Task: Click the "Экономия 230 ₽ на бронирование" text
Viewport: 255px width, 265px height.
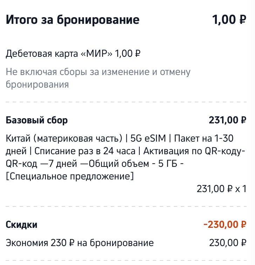Action: tap(80, 243)
